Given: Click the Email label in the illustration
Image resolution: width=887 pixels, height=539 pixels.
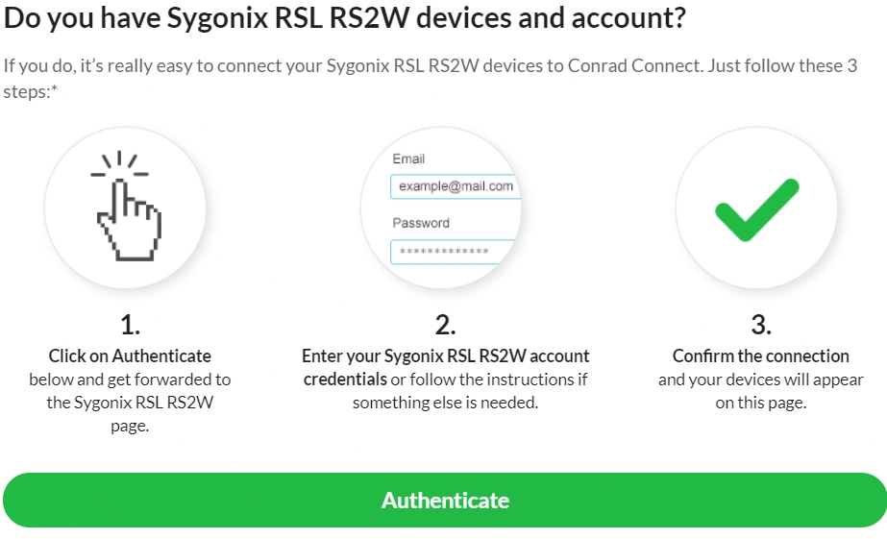Looking at the screenshot, I should coord(408,159).
